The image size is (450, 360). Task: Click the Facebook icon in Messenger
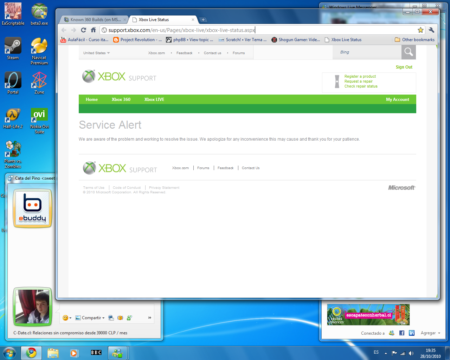401,333
